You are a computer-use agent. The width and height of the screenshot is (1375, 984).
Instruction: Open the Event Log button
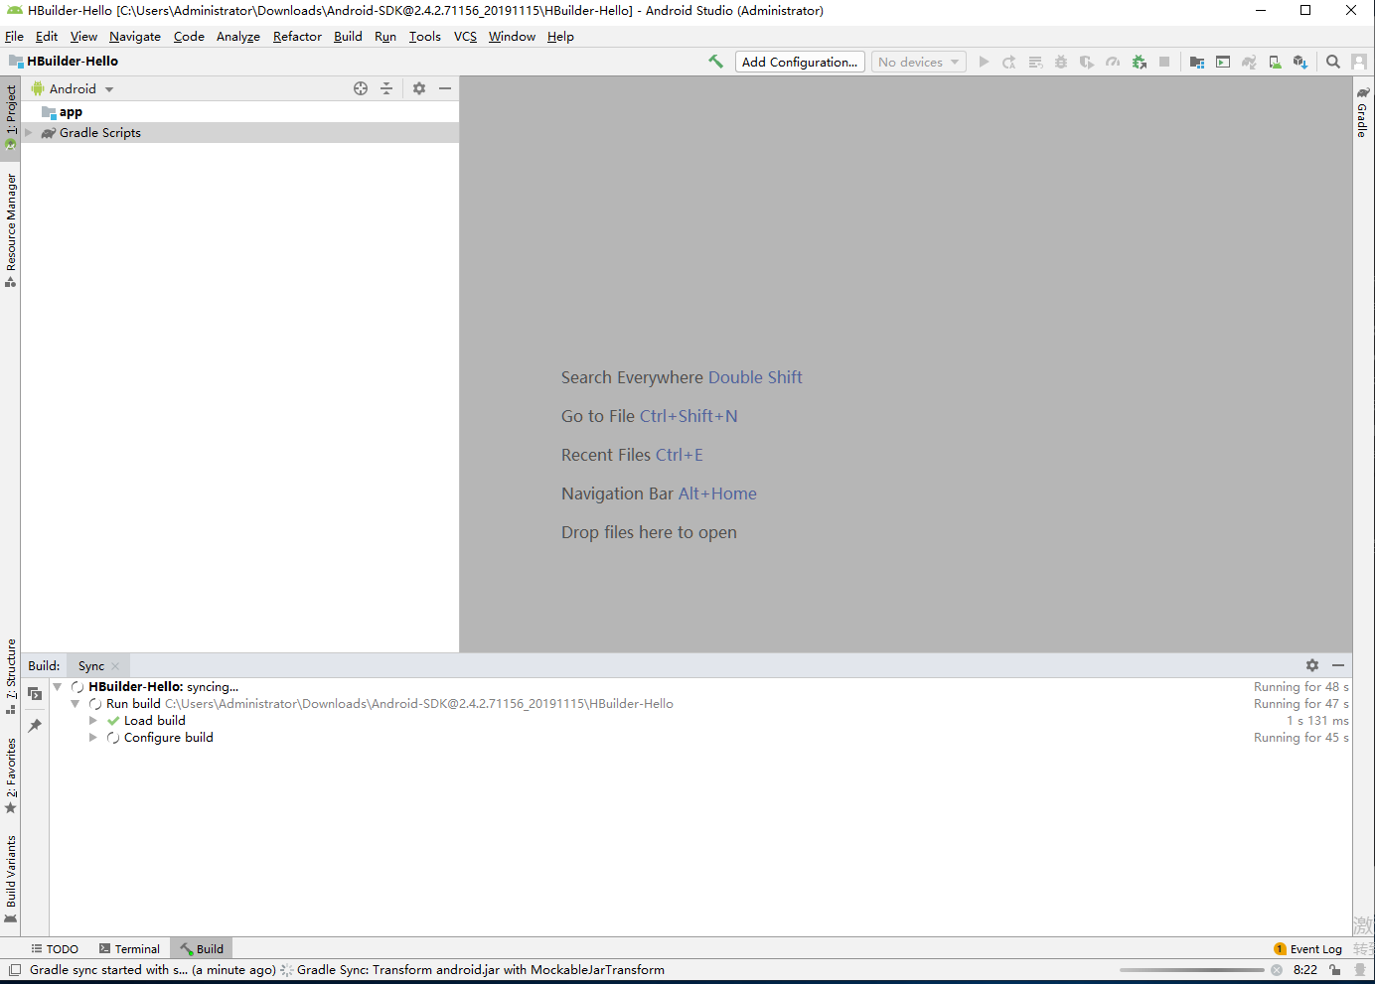1307,948
